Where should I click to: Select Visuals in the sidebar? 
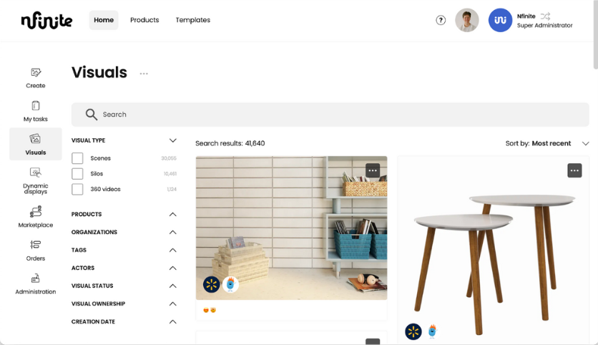[36, 144]
